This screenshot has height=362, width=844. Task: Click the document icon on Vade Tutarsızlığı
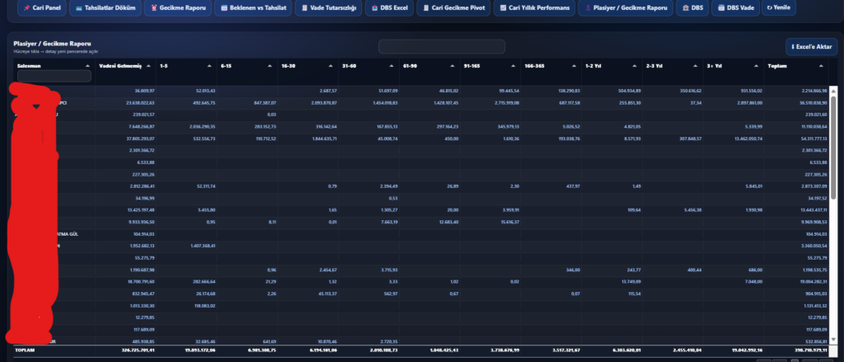pyautogui.click(x=305, y=8)
